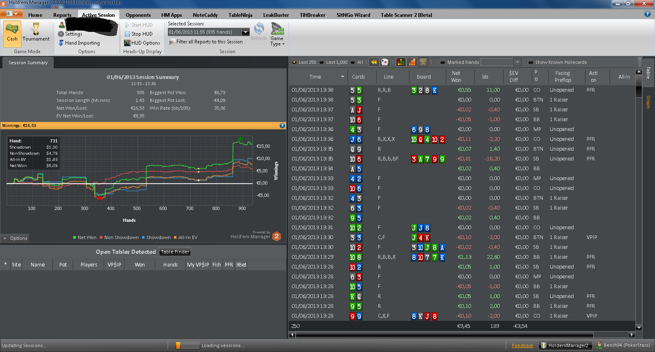The width and height of the screenshot is (655, 352).
Task: Click the playing cards replayer icon
Action: click(385, 62)
